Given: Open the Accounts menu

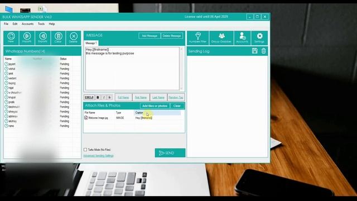Looking at the screenshot, I should point(27,23).
